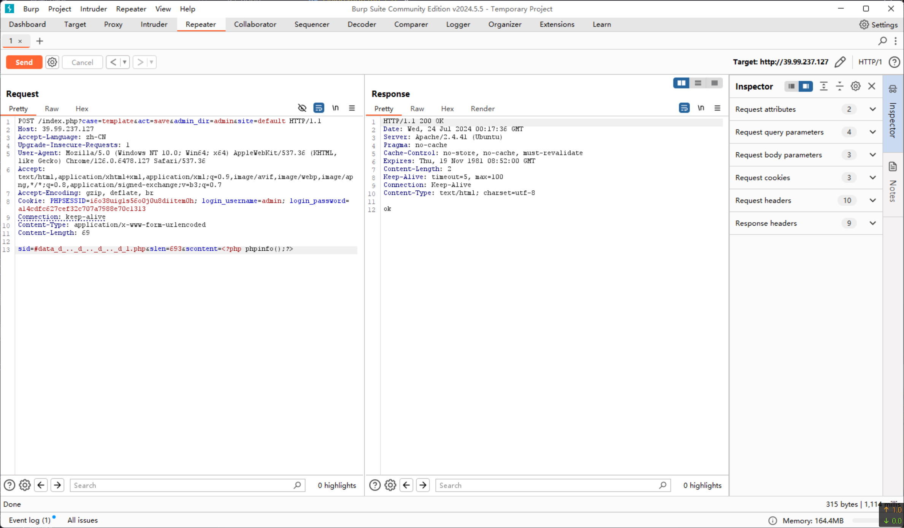Viewport: 904px width, 528px height.
Task: Open the Event log
Action: [x=30, y=520]
